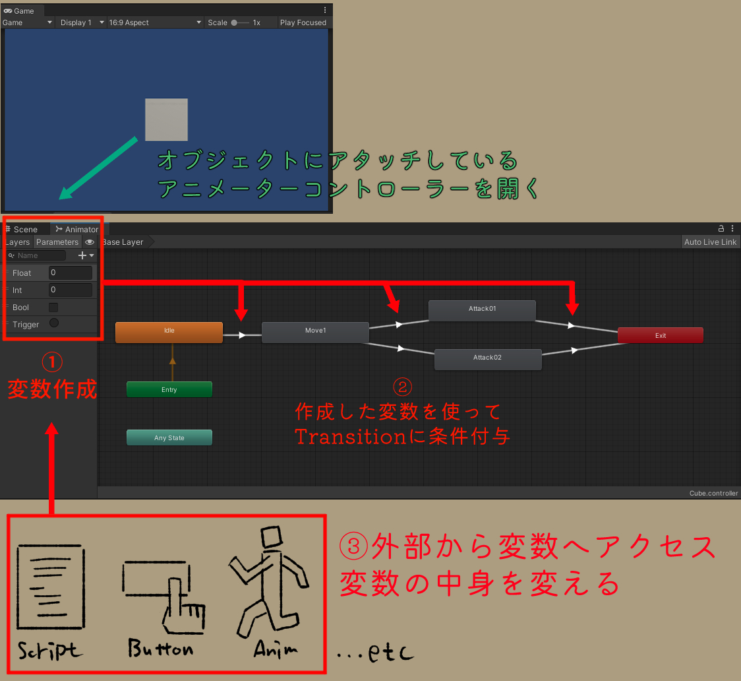Select the Idle state node

point(169,332)
